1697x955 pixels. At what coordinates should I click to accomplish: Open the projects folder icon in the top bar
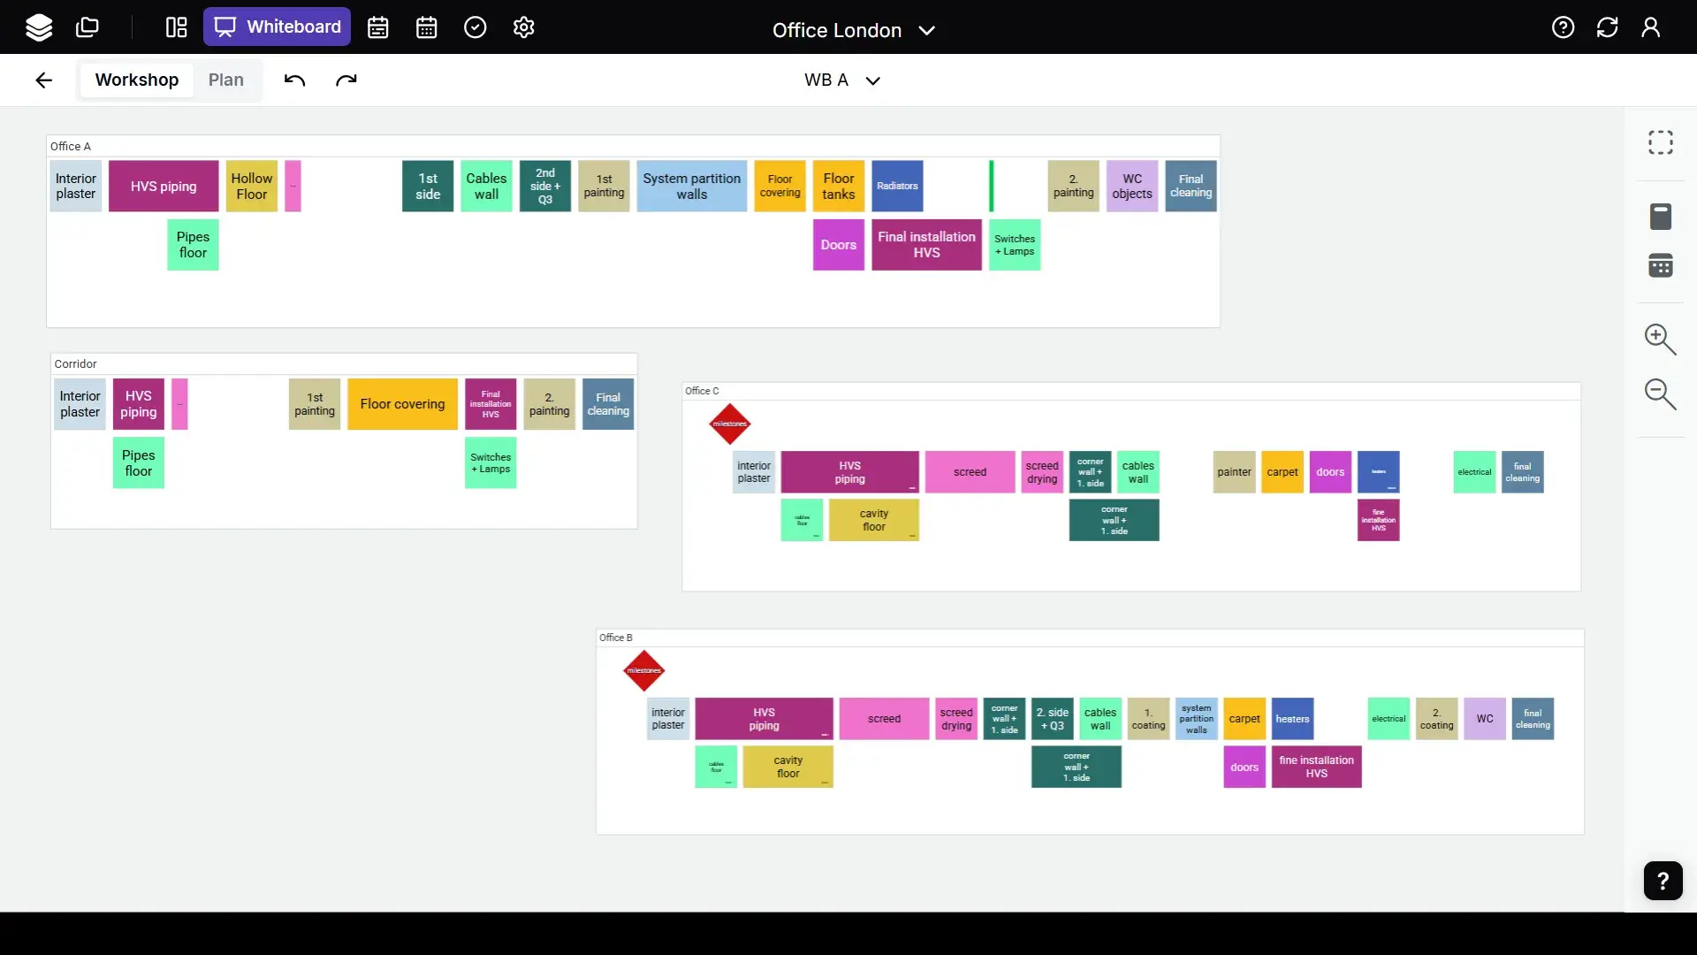click(x=88, y=27)
